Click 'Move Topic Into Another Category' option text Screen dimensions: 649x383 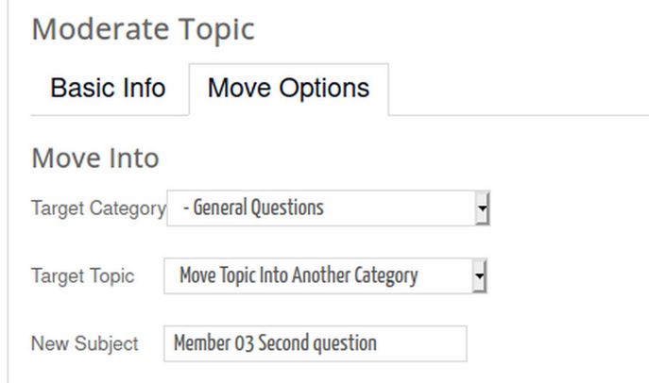tap(298, 276)
